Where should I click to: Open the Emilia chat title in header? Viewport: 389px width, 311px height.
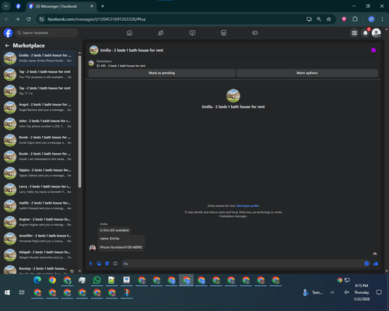click(x=131, y=51)
